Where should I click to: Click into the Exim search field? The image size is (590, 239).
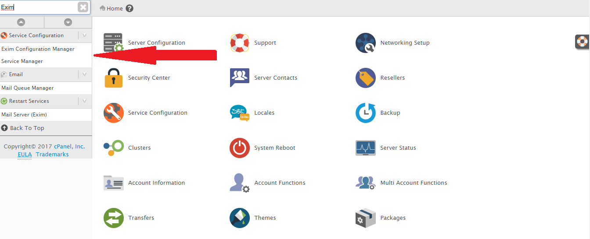pyautogui.click(x=39, y=7)
